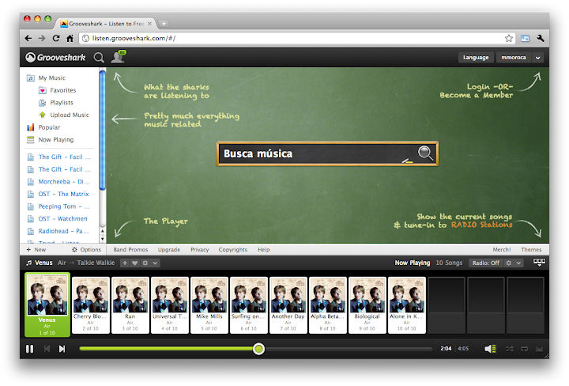Click mmoroca username button
This screenshot has width=569, height=386.
tap(514, 58)
